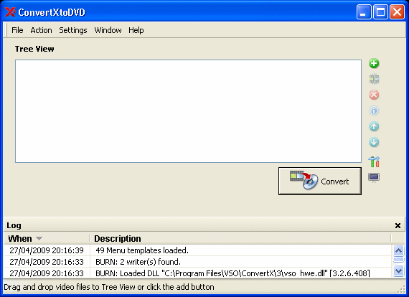
Task: Open the Help menu
Action: (x=136, y=30)
